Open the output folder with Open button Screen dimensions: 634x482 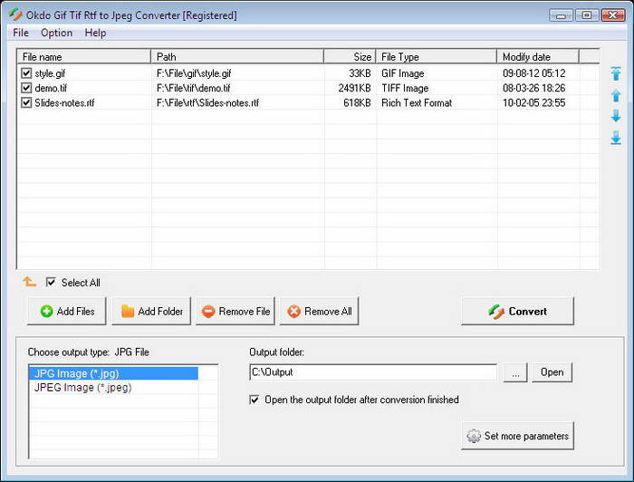pos(552,372)
